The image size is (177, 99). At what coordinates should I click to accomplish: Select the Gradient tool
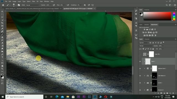tap(2, 46)
